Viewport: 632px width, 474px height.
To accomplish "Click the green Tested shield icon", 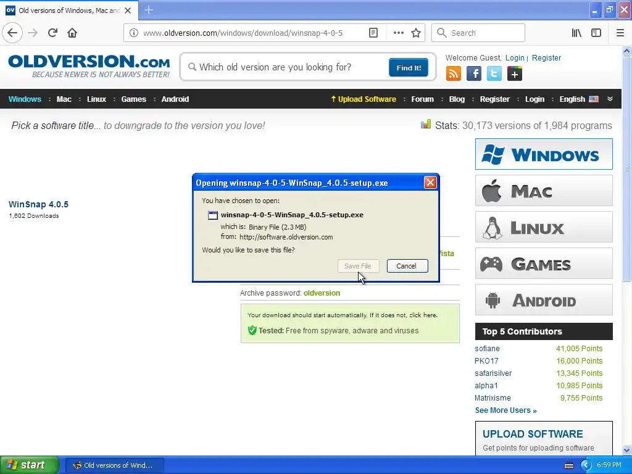I will [252, 331].
